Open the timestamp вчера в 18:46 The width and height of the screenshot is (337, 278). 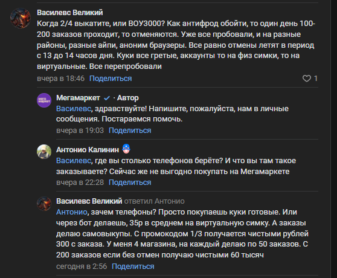click(x=60, y=79)
